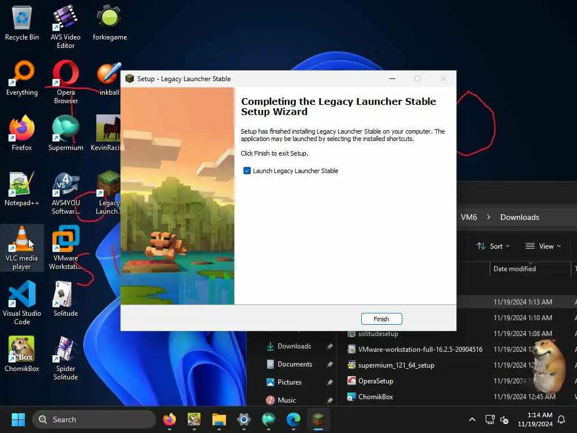Click 11/19/2024 1:13 AM date cell

pos(523,302)
